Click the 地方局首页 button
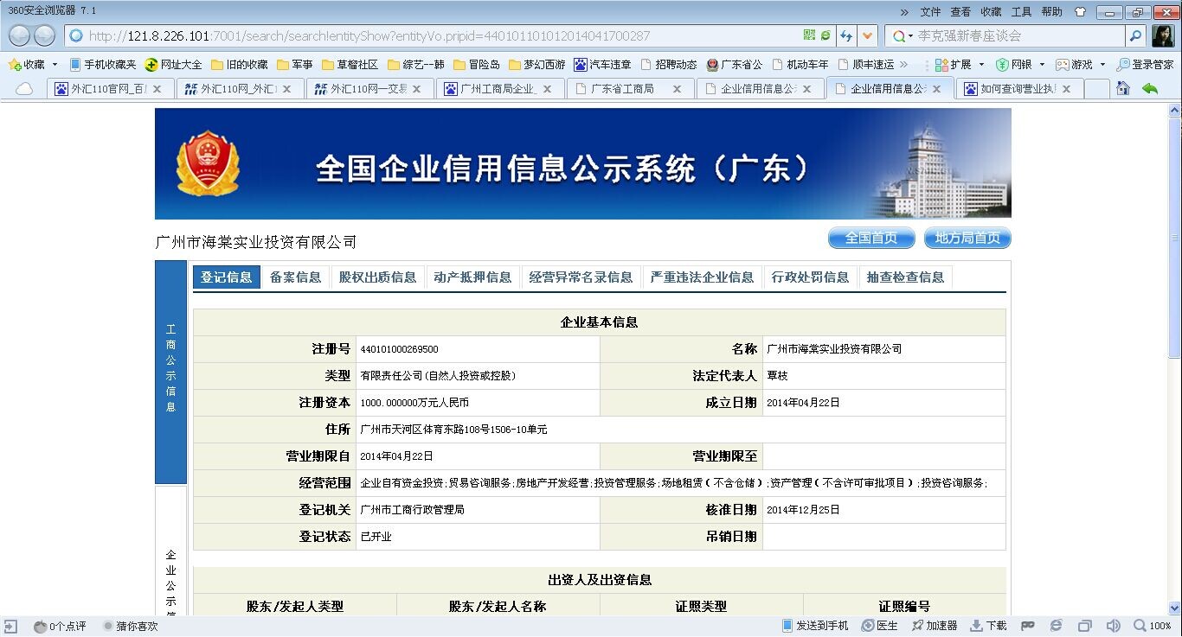Image resolution: width=1182 pixels, height=637 pixels. (967, 239)
